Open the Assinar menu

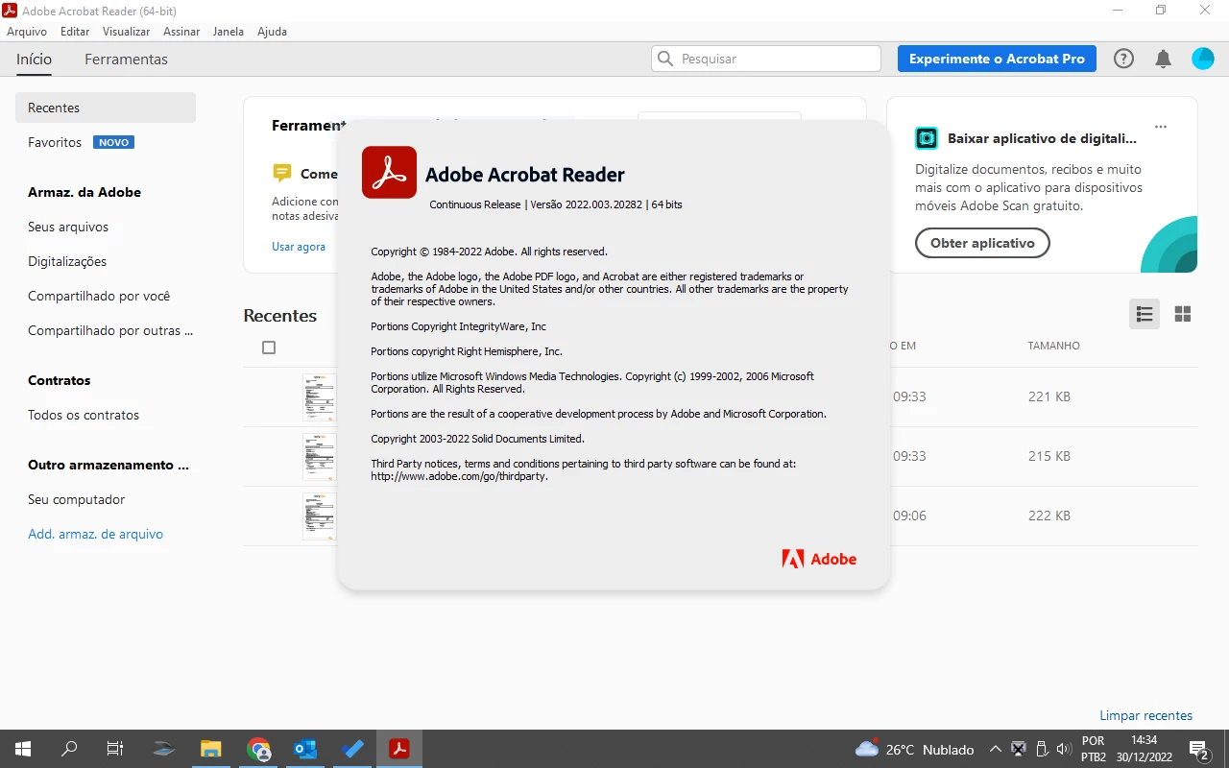(181, 31)
